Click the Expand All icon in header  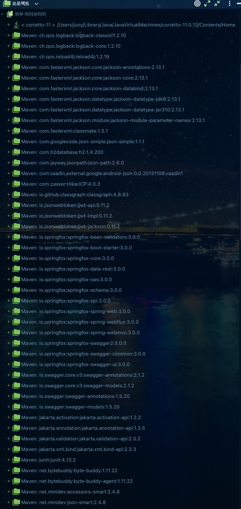tap(207, 3)
